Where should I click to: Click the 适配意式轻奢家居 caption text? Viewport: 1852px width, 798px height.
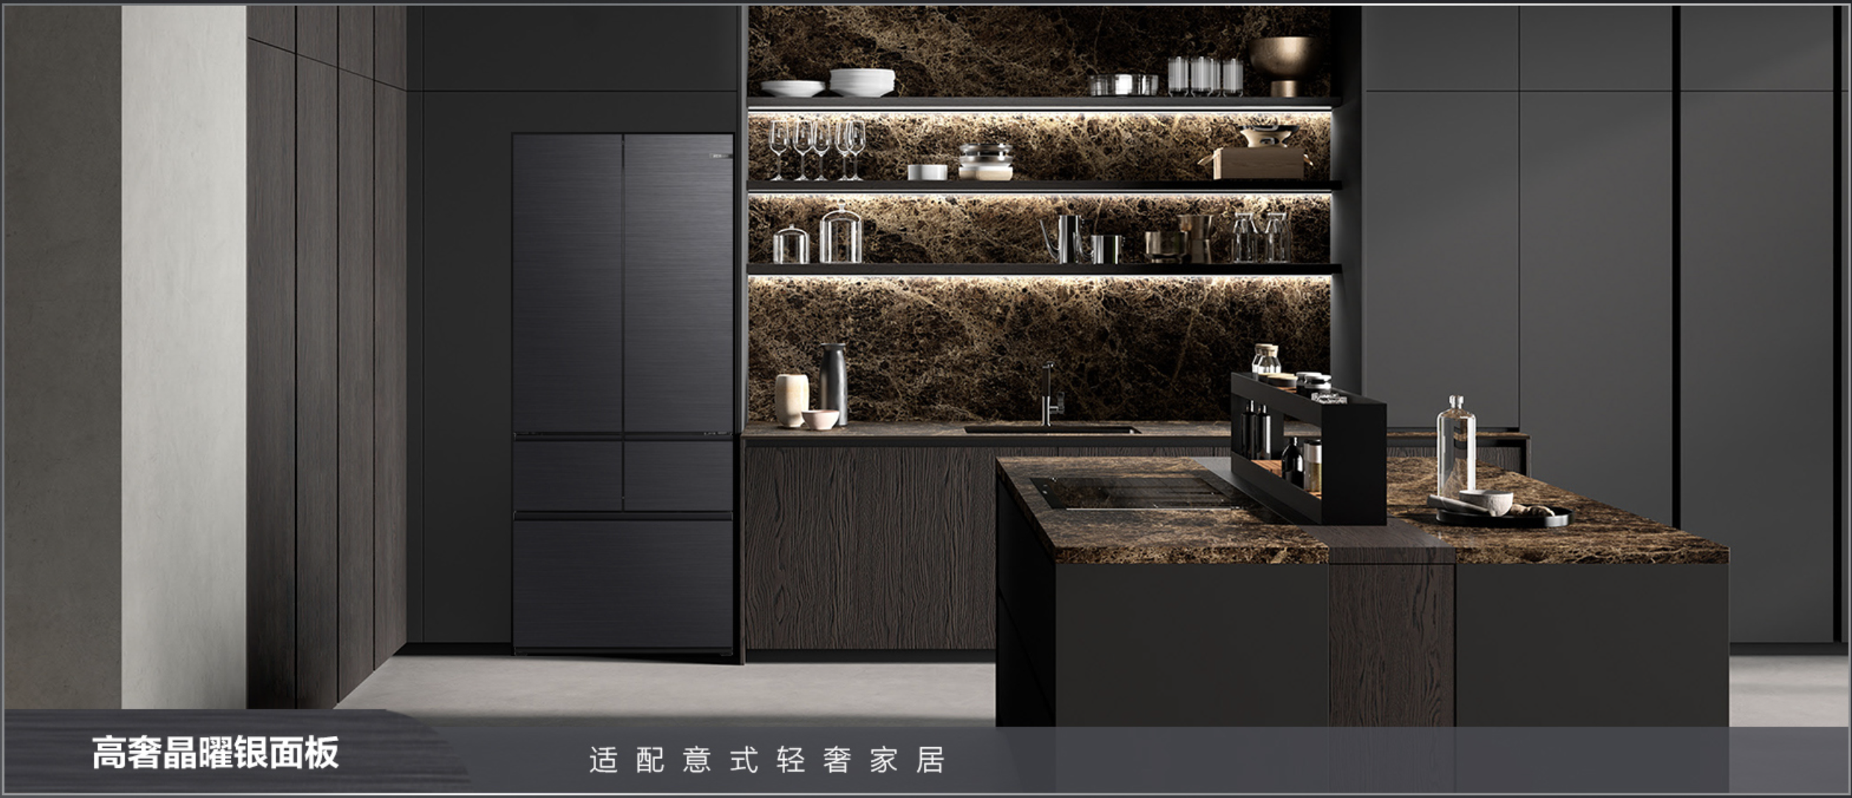point(766,760)
